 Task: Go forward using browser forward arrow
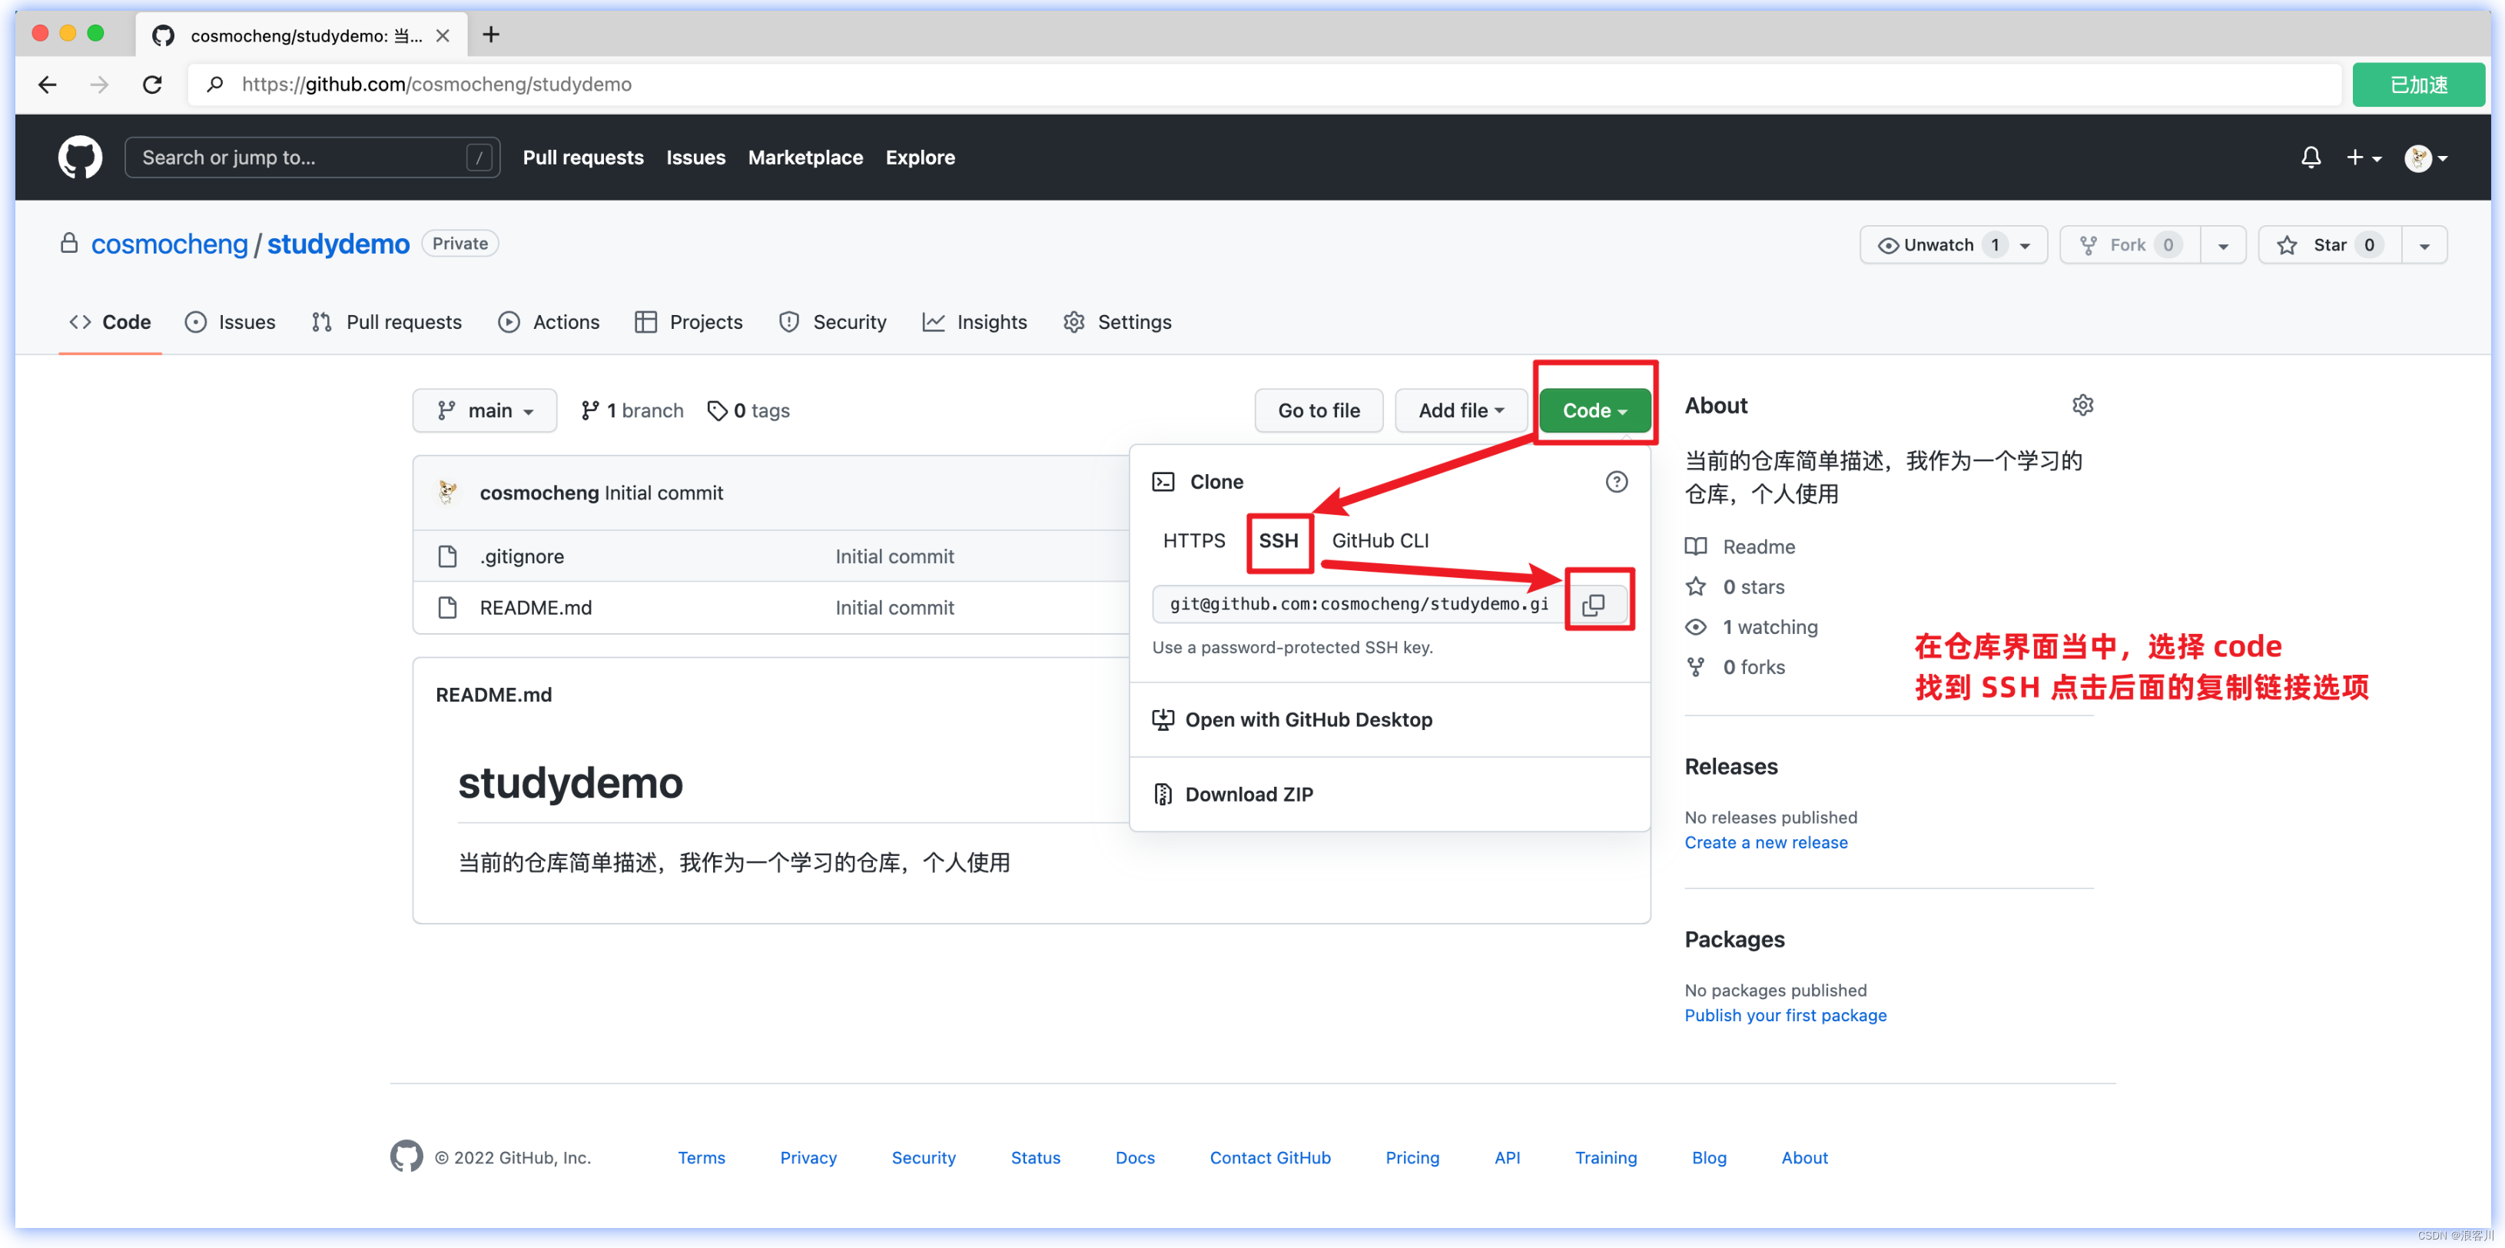[99, 85]
